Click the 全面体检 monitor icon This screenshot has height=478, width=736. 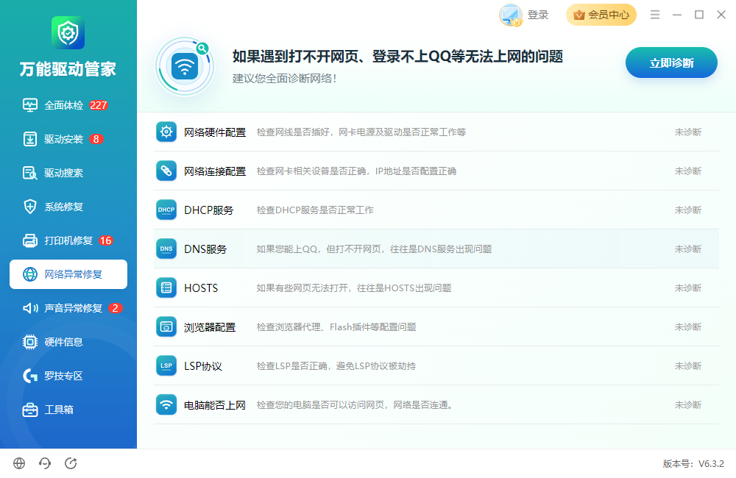(x=30, y=105)
